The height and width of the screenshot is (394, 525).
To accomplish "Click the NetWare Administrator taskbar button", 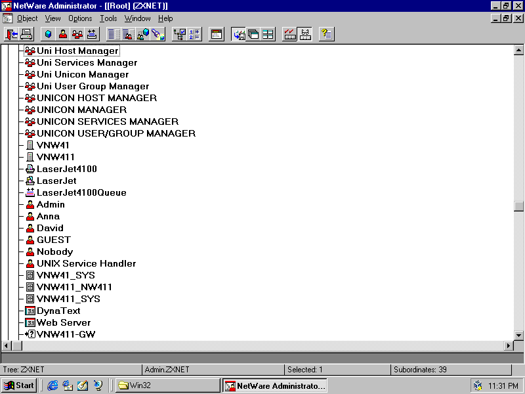I will pyautogui.click(x=275, y=385).
